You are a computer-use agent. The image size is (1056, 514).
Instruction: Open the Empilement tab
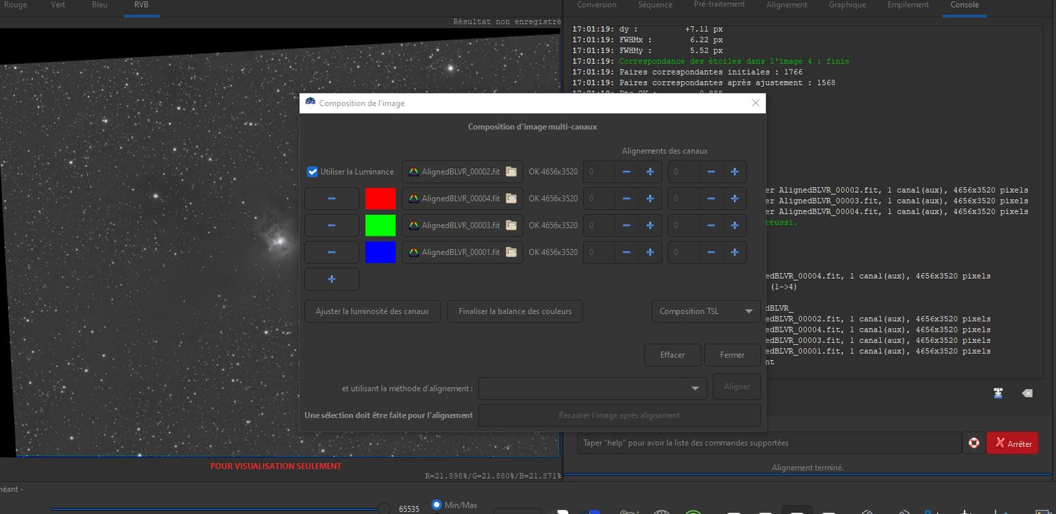point(908,6)
